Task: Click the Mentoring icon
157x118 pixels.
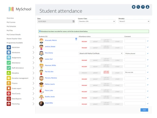Action: tap(9, 104)
